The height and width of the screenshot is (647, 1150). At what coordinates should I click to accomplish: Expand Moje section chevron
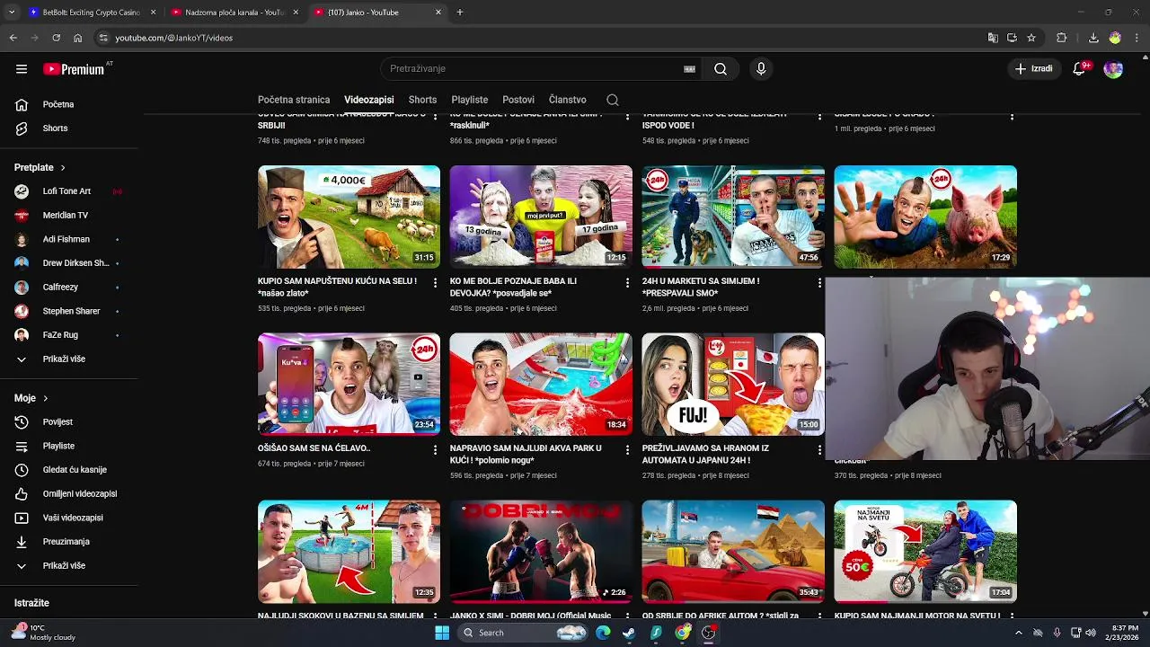tap(45, 398)
